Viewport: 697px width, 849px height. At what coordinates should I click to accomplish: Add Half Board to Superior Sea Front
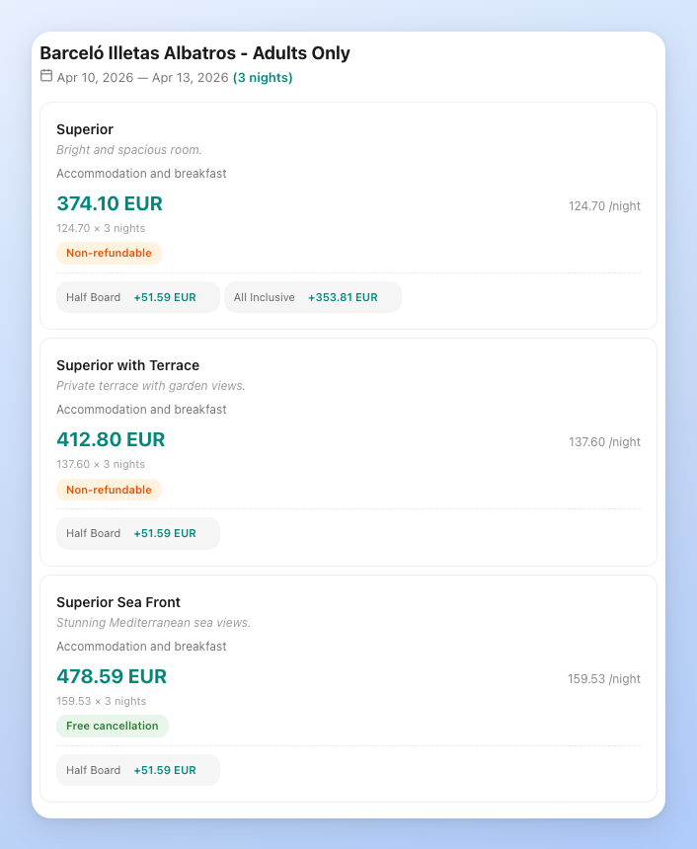pos(137,769)
